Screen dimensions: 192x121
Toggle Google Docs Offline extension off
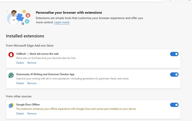(174, 105)
